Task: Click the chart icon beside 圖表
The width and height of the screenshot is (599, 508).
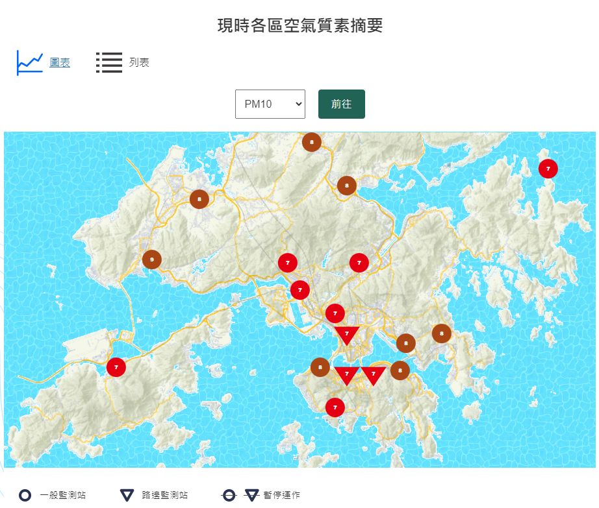Action: (x=29, y=61)
